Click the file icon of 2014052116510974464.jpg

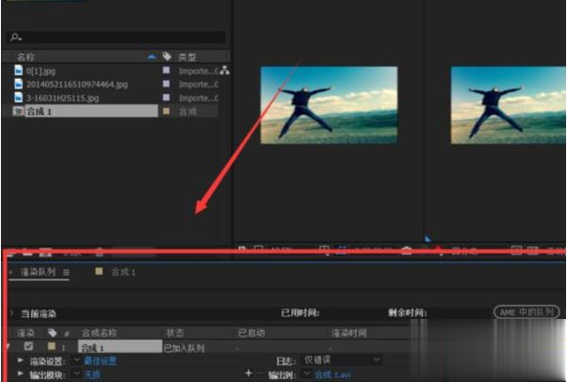point(19,84)
